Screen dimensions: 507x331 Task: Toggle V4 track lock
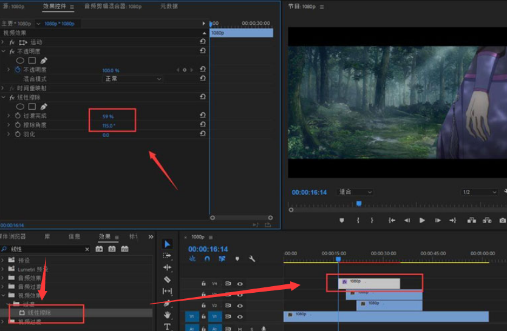[203, 283]
